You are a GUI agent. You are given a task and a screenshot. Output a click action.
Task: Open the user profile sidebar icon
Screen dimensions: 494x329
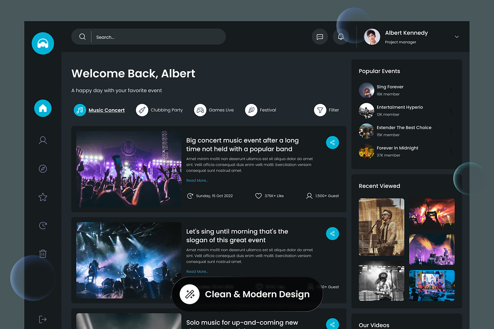pos(43,140)
